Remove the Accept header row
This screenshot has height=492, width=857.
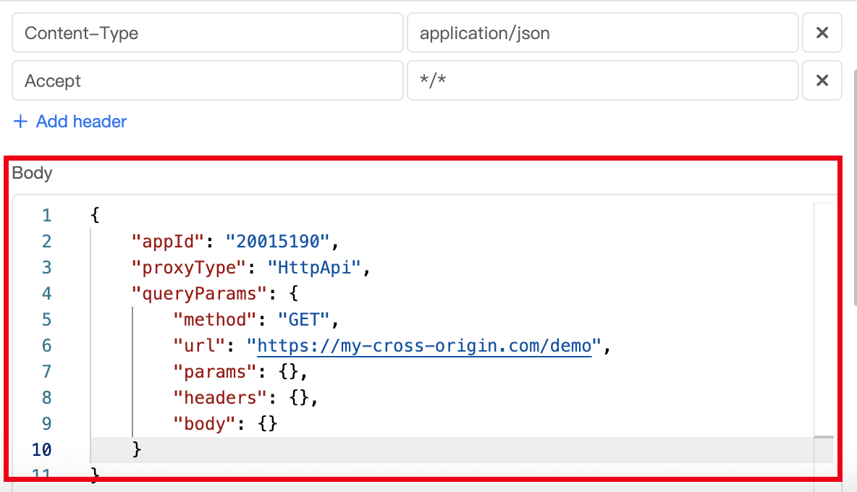click(x=822, y=80)
